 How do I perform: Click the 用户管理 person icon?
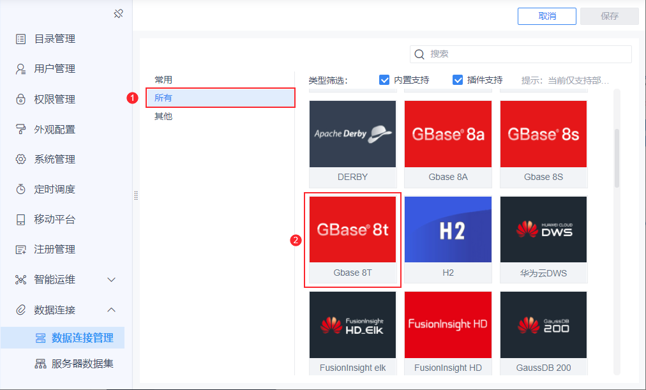point(20,69)
